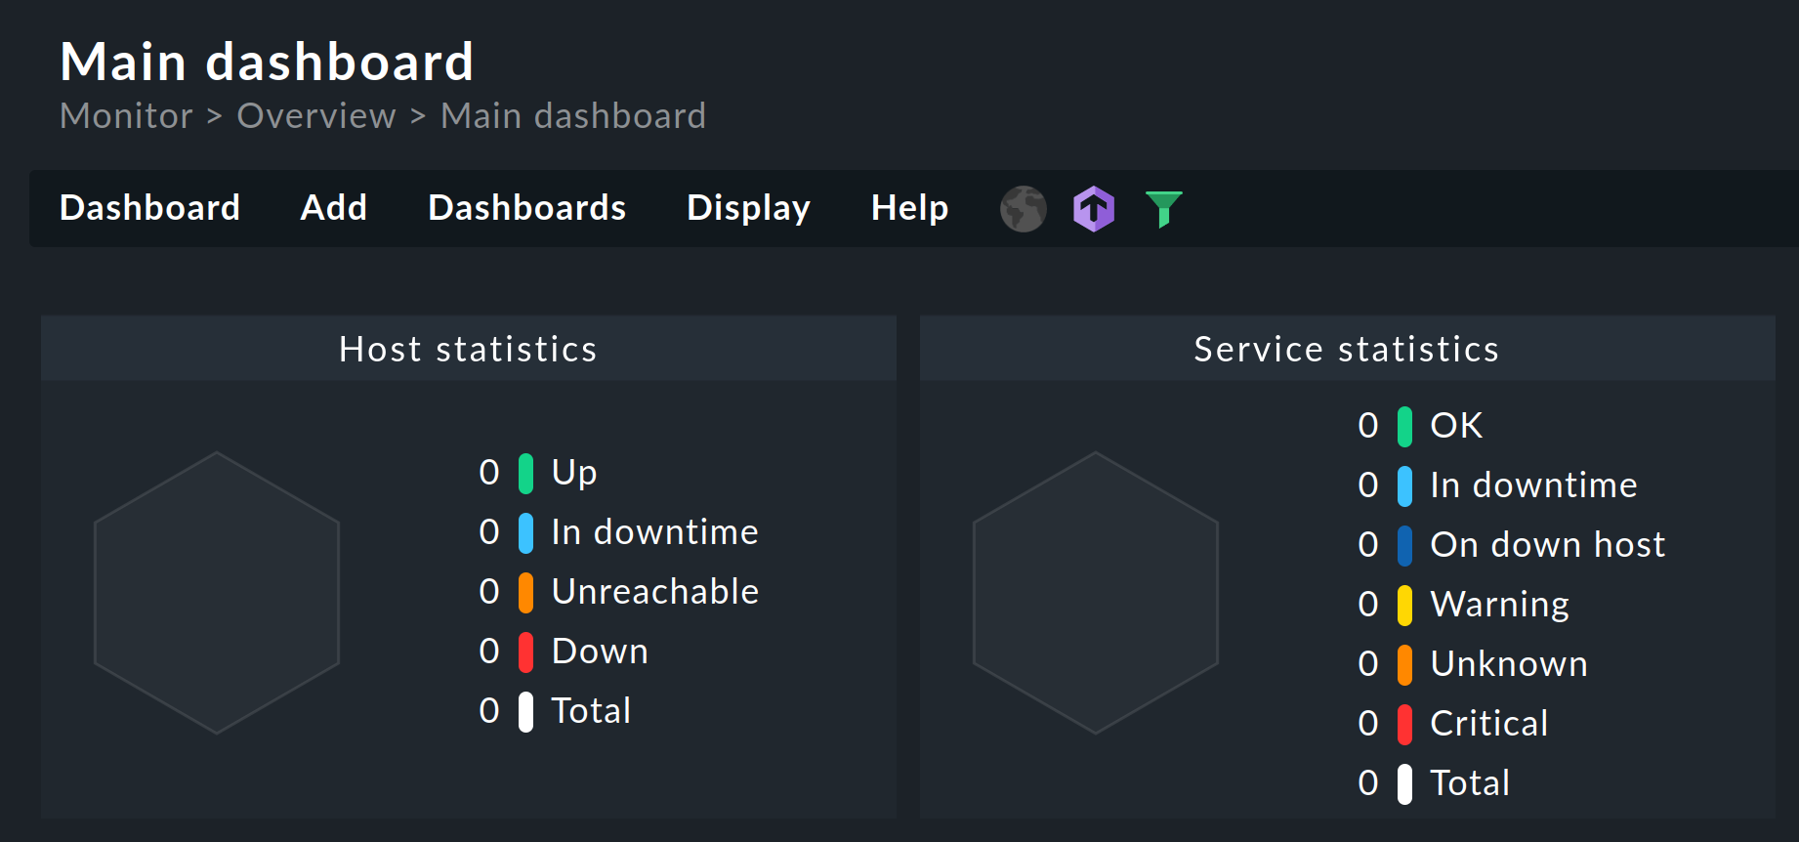Select the service Total row
Viewport: 1799px width, 842px height.
click(x=1434, y=783)
